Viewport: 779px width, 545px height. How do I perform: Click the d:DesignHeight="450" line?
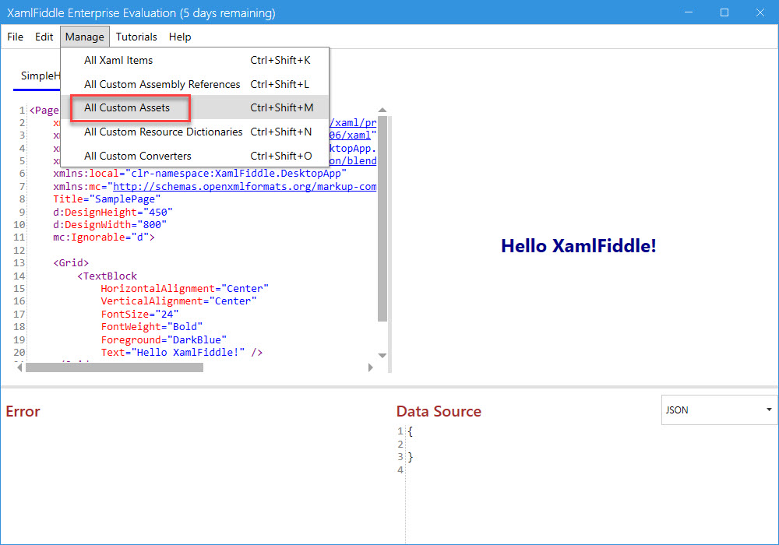point(113,212)
